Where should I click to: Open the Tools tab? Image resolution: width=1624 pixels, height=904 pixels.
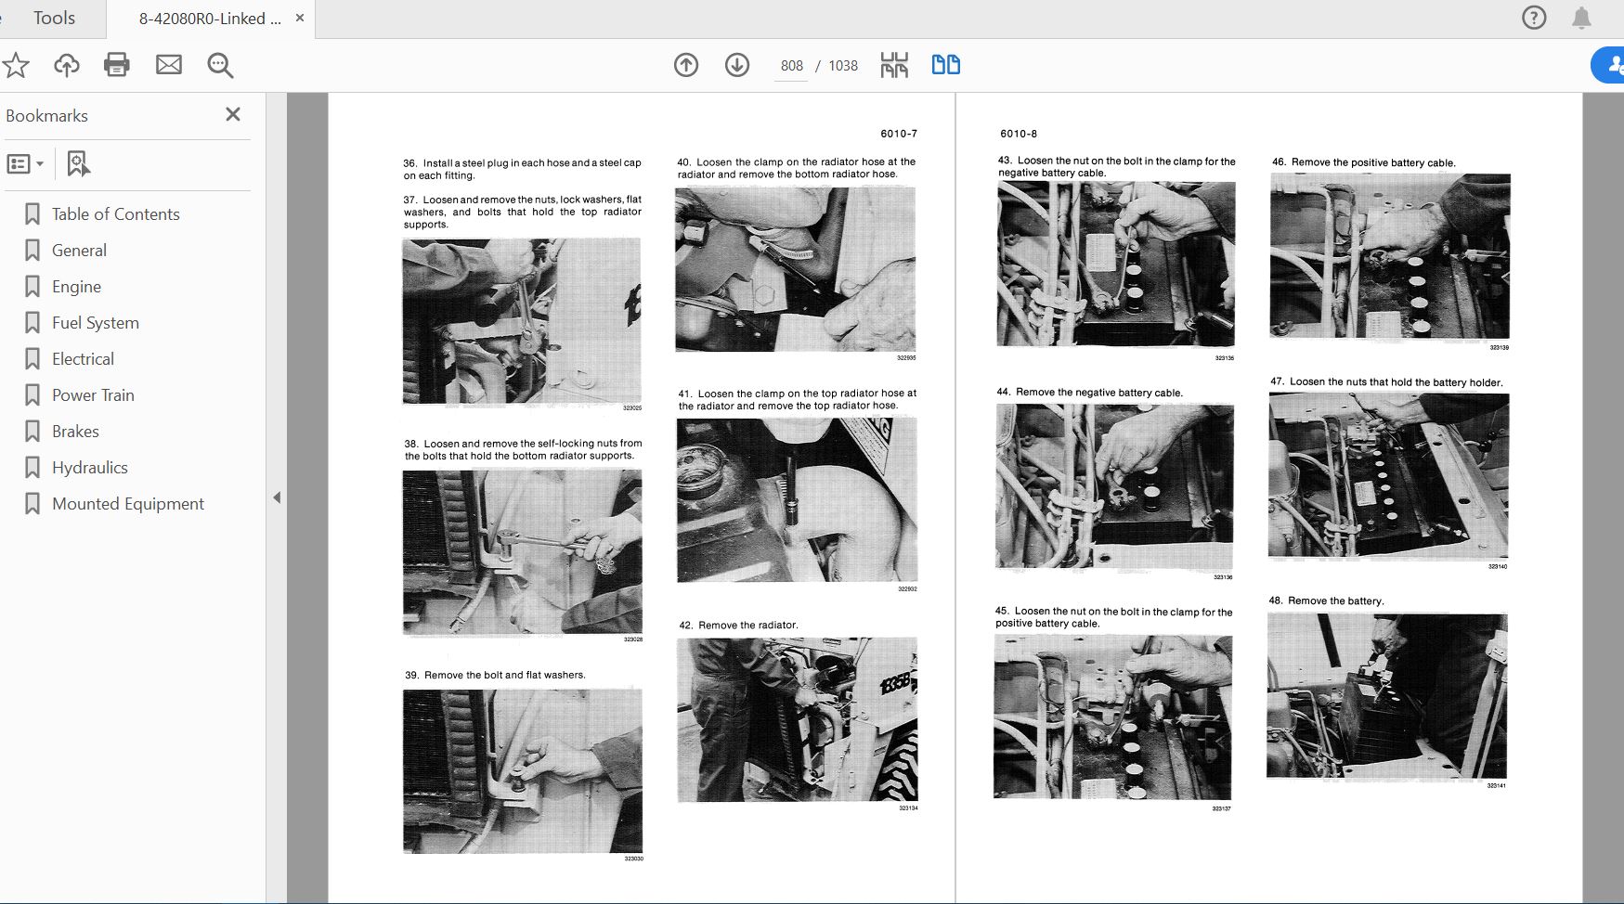54,19
